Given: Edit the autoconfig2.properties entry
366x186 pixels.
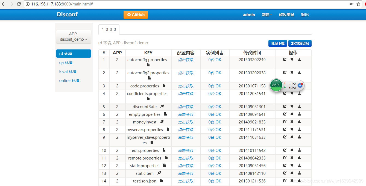Looking at the screenshot, I should 285,72.
